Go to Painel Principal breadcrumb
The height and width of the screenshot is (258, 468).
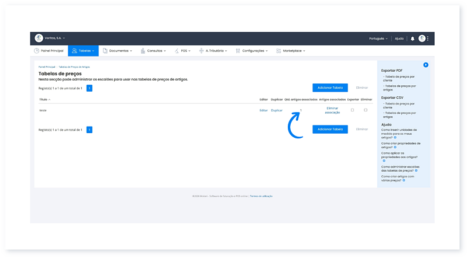47,67
